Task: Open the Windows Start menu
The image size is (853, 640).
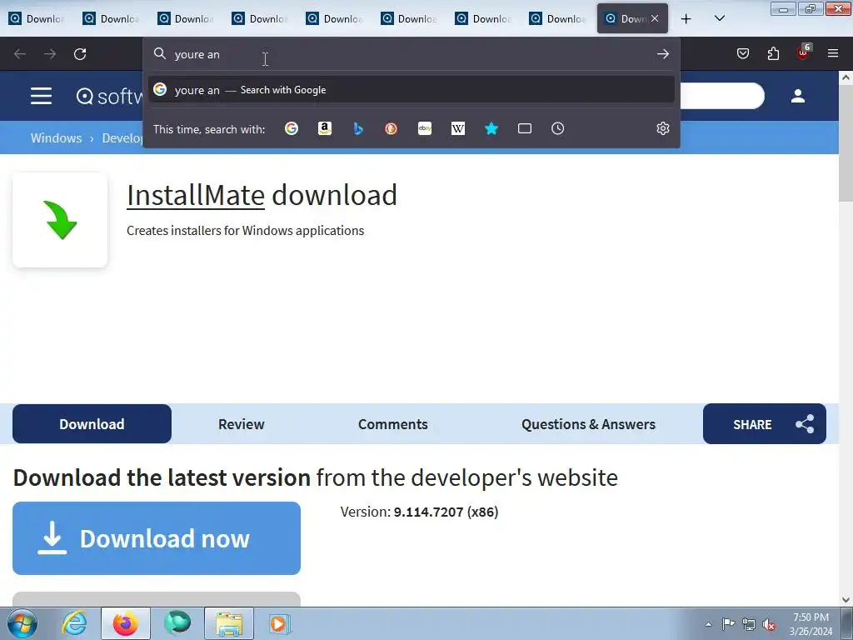Action: (22, 623)
